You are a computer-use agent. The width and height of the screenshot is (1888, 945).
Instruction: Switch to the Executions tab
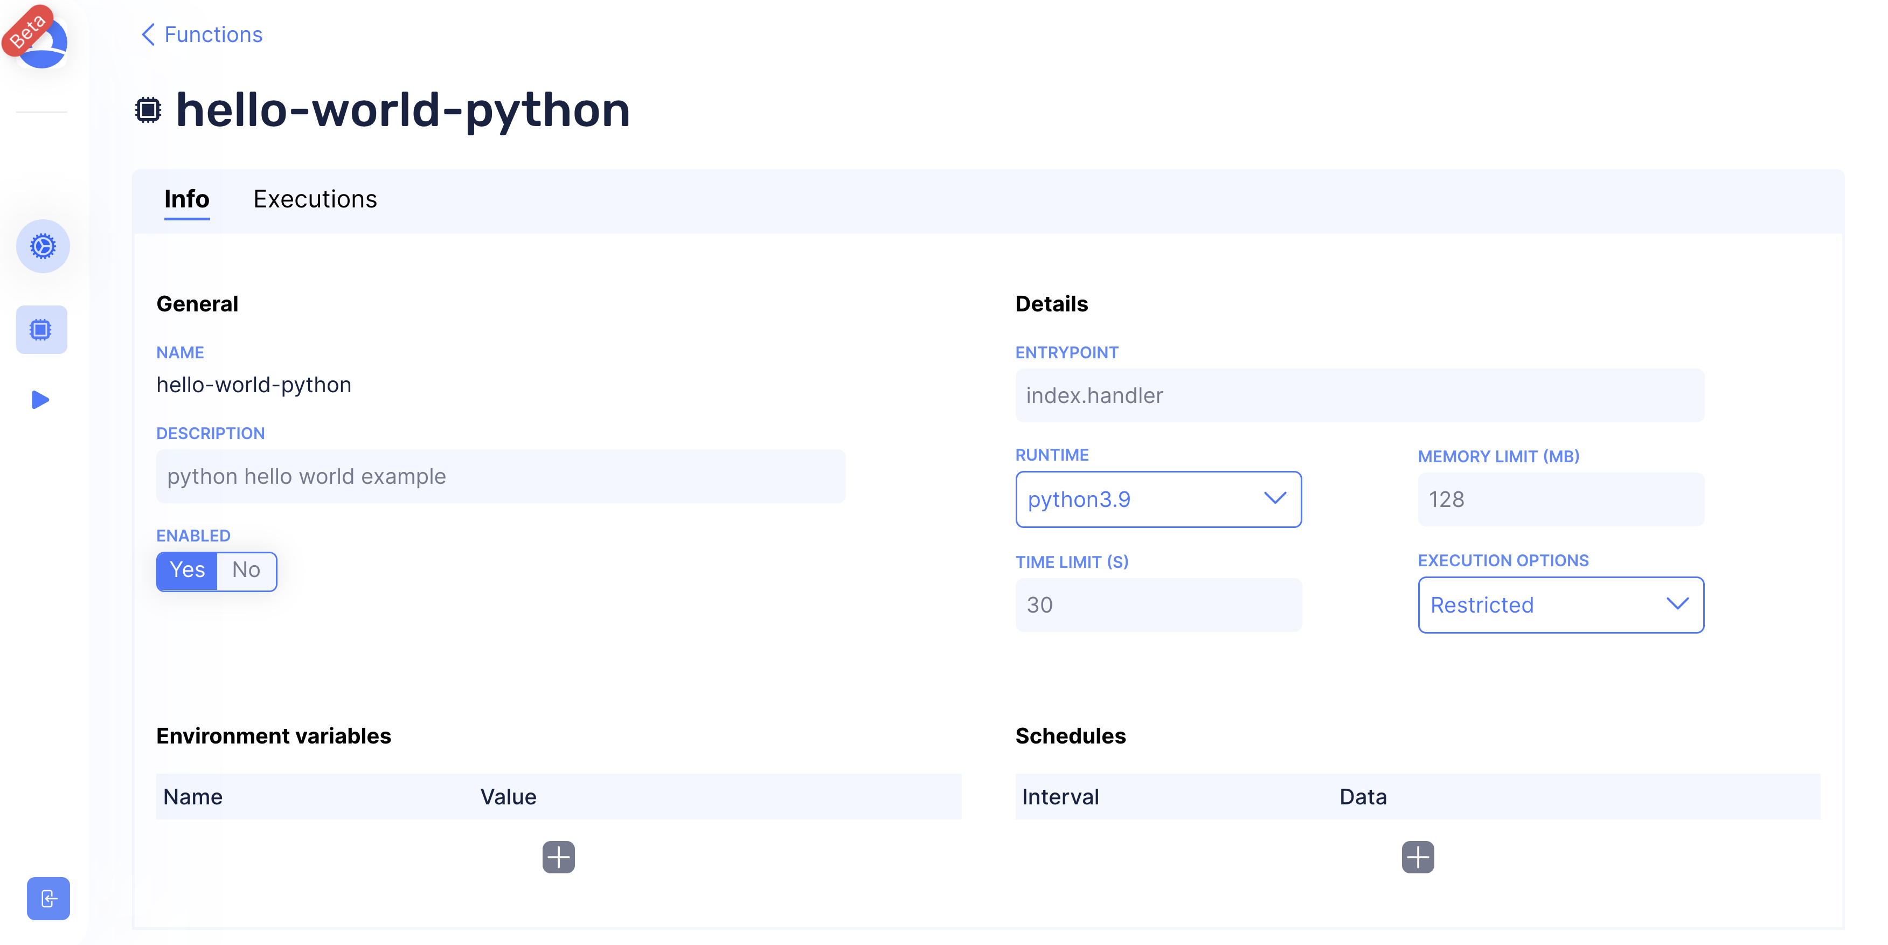coord(315,199)
